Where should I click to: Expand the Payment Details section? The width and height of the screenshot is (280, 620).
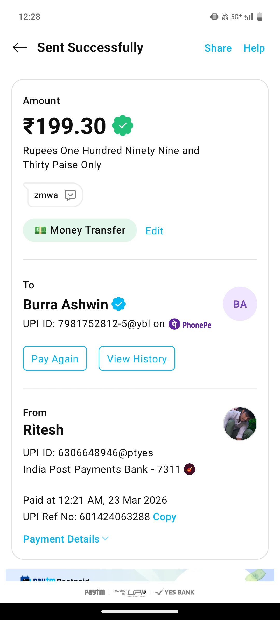point(61,539)
